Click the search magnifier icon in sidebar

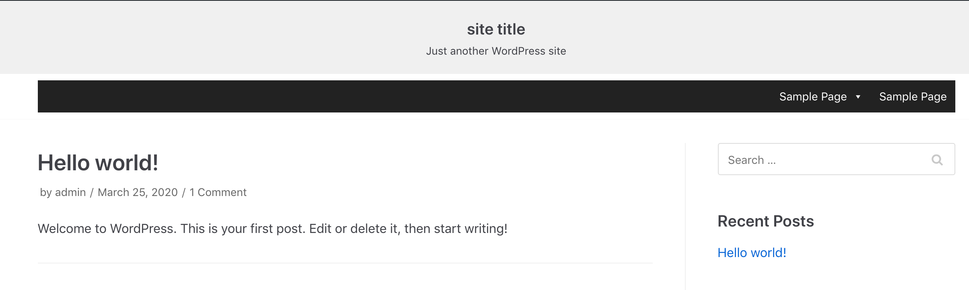[938, 159]
